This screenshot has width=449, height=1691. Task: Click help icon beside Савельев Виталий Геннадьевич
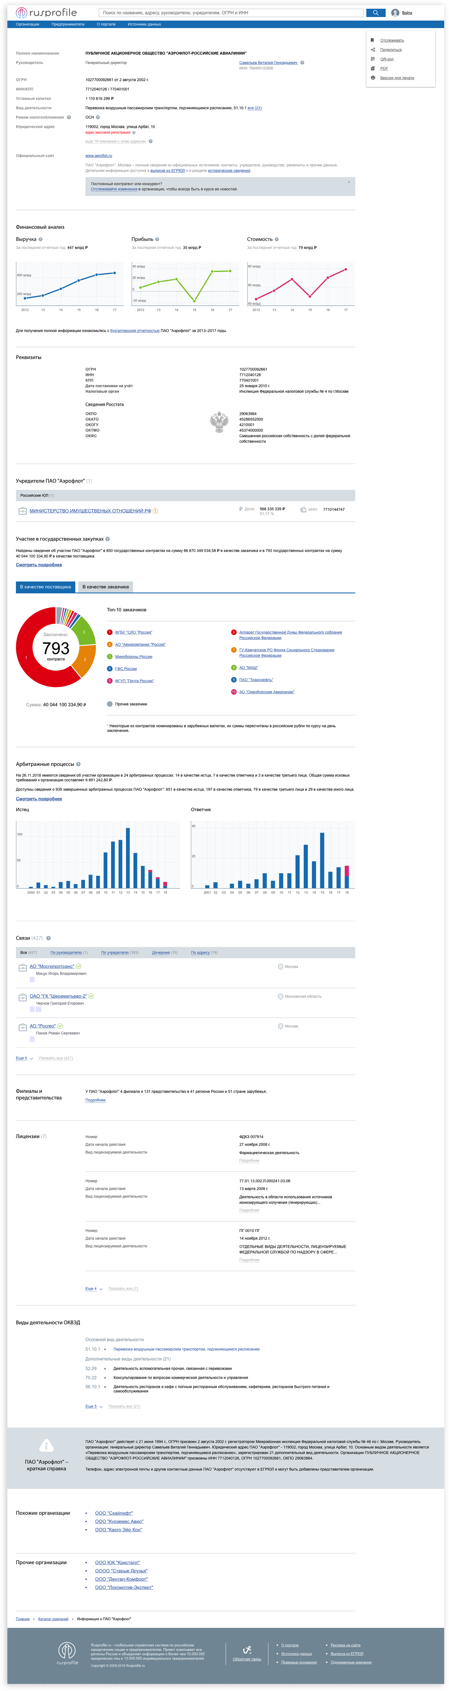[302, 62]
